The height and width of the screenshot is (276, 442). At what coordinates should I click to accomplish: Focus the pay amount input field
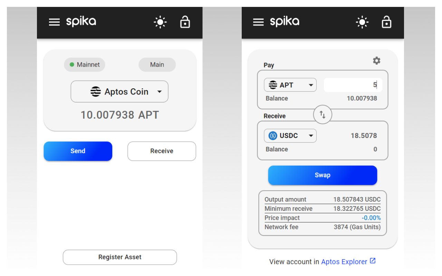click(353, 85)
